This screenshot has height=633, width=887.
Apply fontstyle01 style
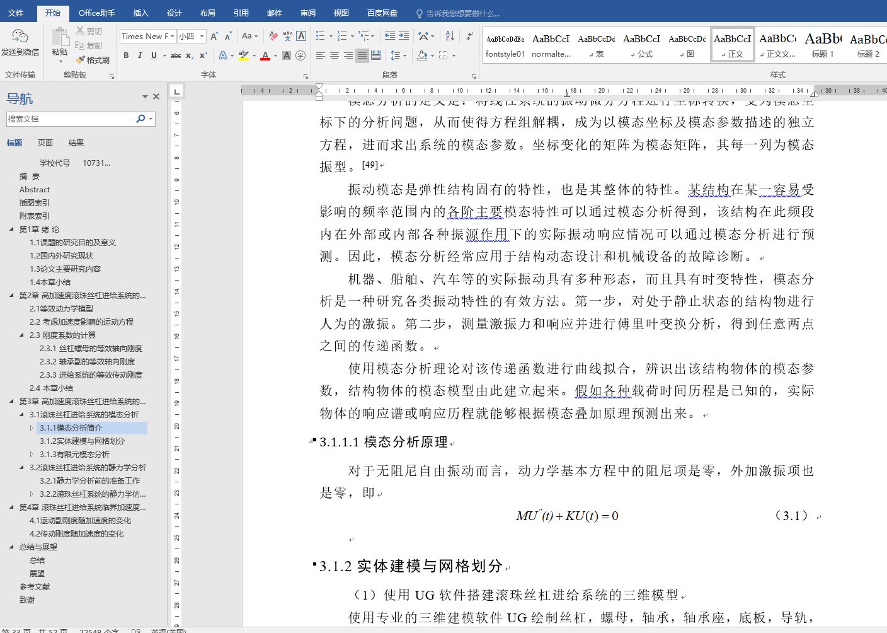(x=505, y=45)
